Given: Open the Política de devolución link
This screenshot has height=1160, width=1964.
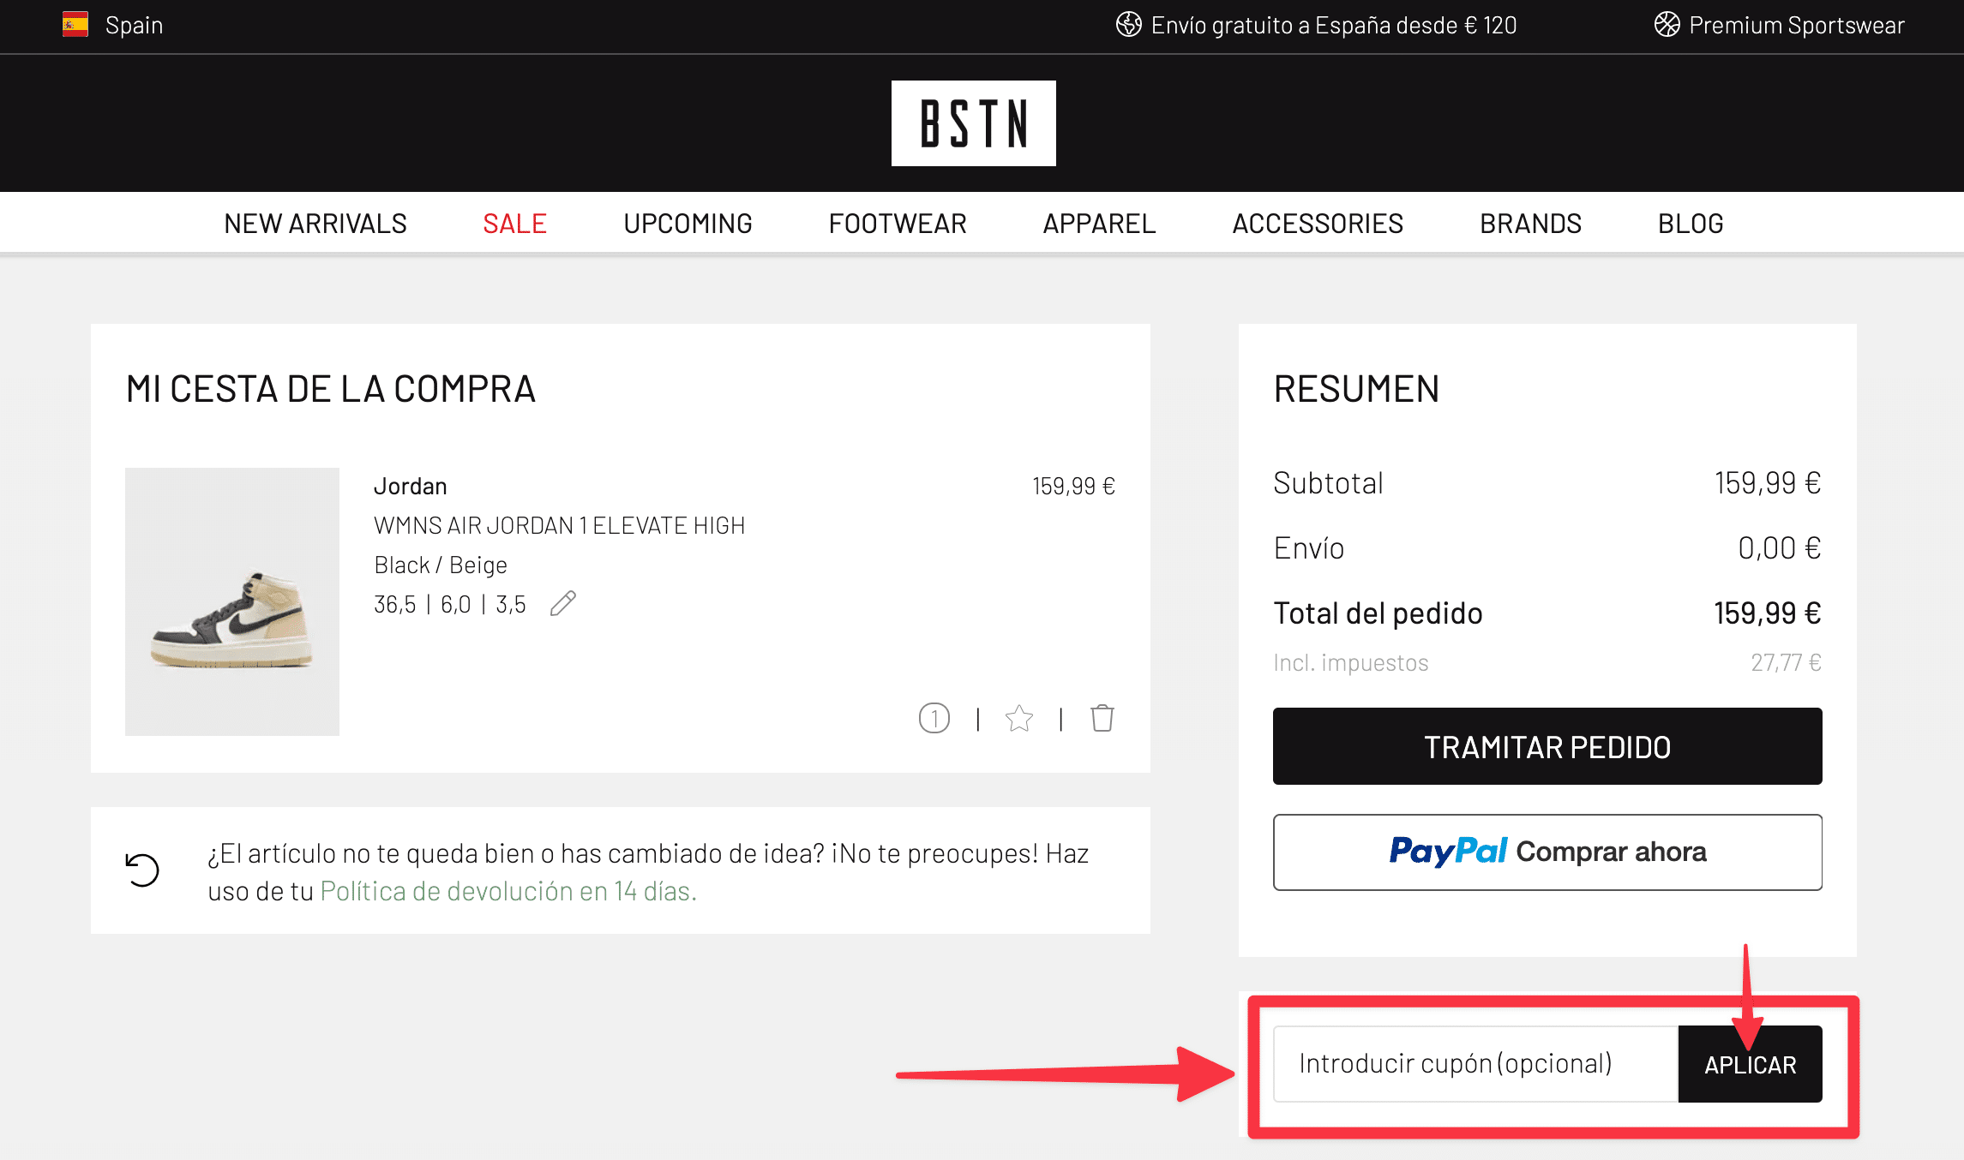Looking at the screenshot, I should [x=506, y=890].
